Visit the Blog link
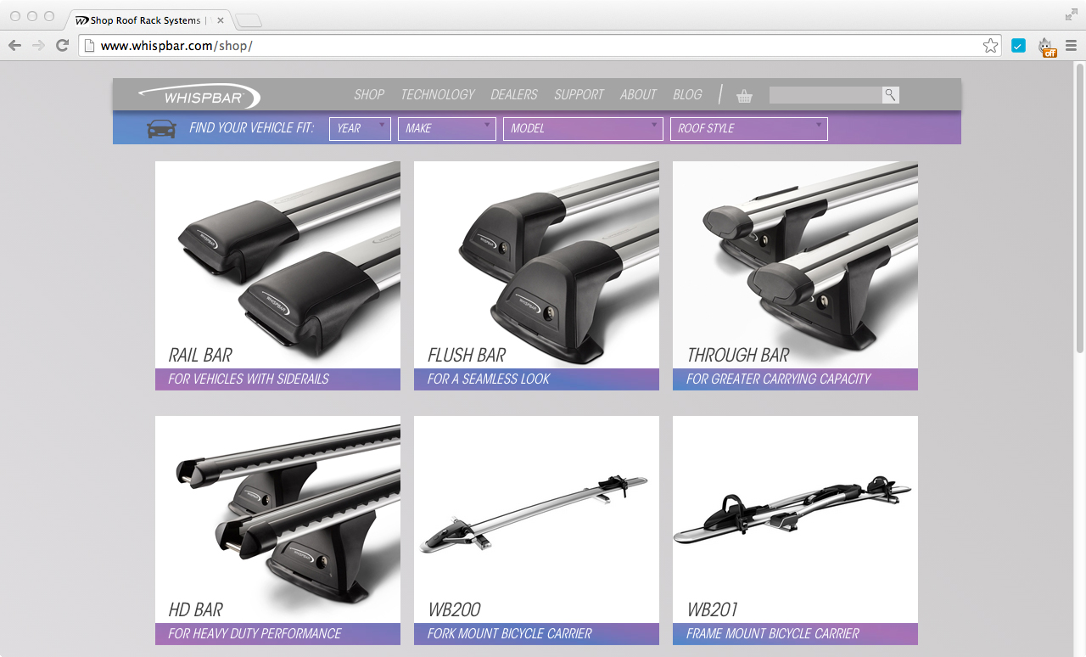Image resolution: width=1086 pixels, height=657 pixels. pyautogui.click(x=687, y=95)
